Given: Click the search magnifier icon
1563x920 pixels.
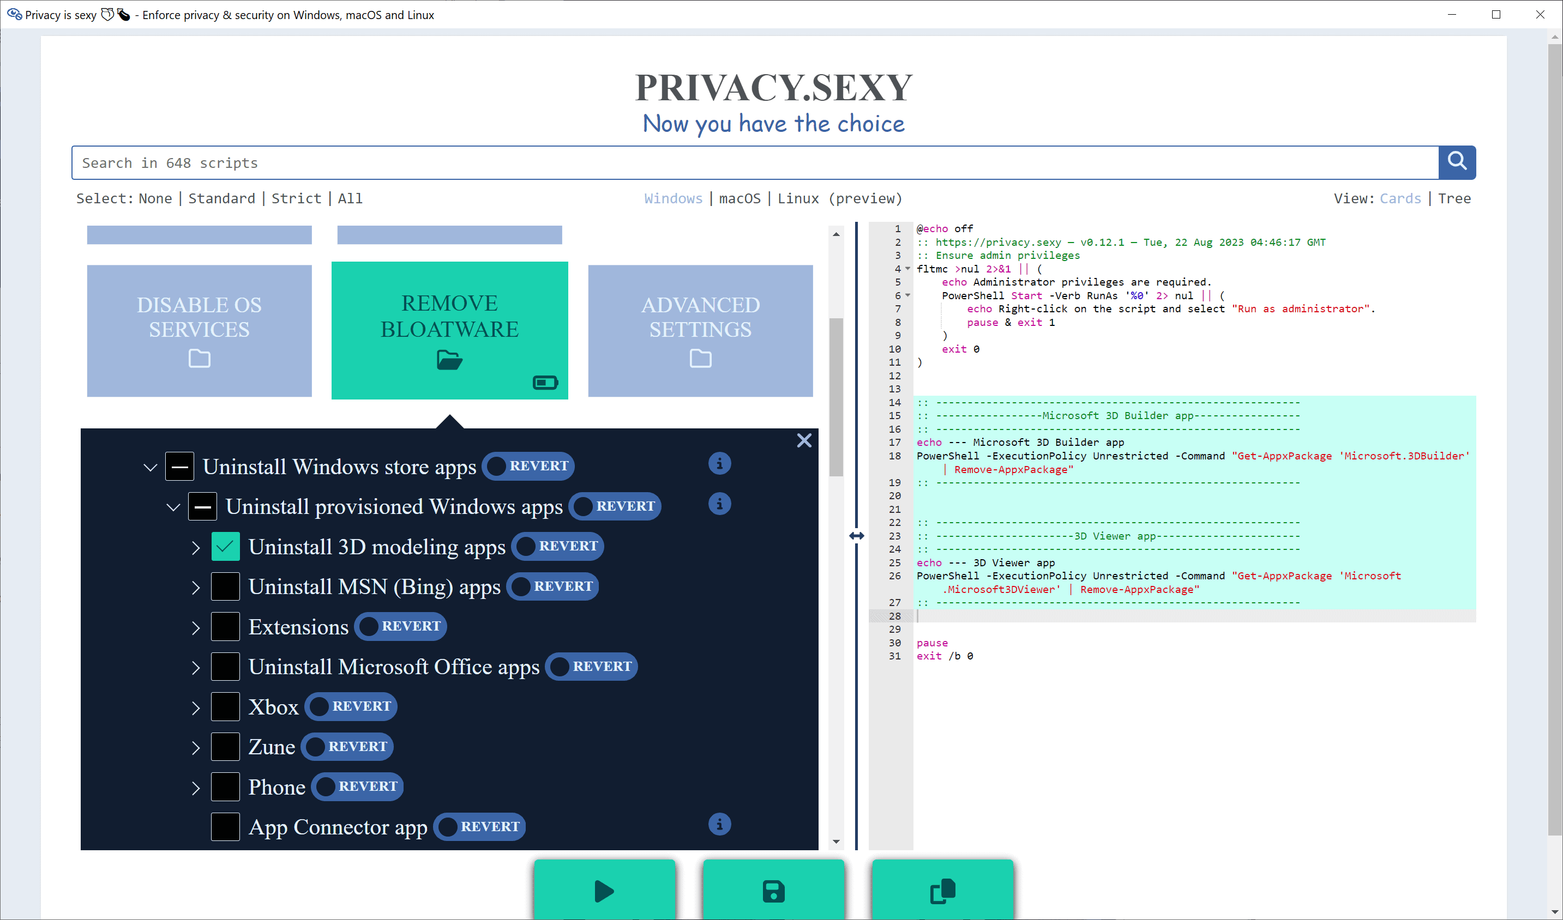Looking at the screenshot, I should pyautogui.click(x=1456, y=162).
